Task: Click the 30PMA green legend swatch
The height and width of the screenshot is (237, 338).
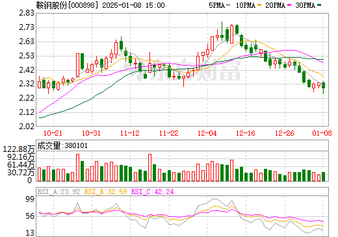Action: click(x=319, y=5)
